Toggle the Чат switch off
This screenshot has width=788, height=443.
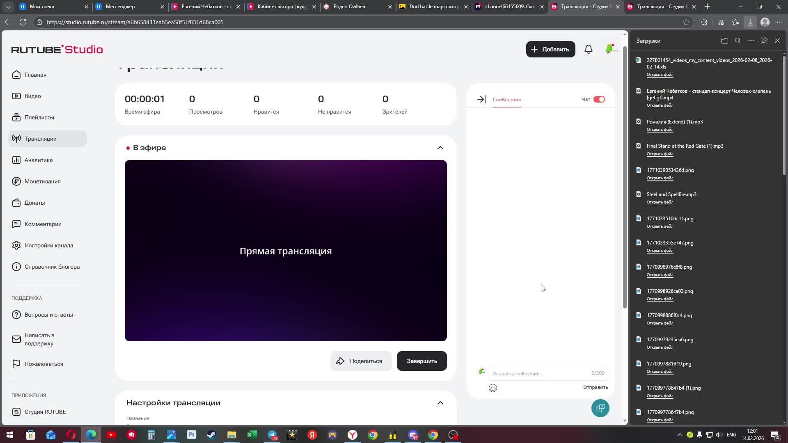pyautogui.click(x=599, y=99)
